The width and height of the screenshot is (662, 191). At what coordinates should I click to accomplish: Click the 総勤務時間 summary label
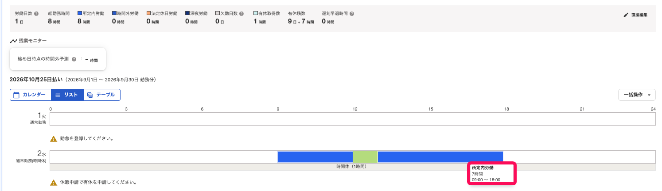tap(58, 14)
